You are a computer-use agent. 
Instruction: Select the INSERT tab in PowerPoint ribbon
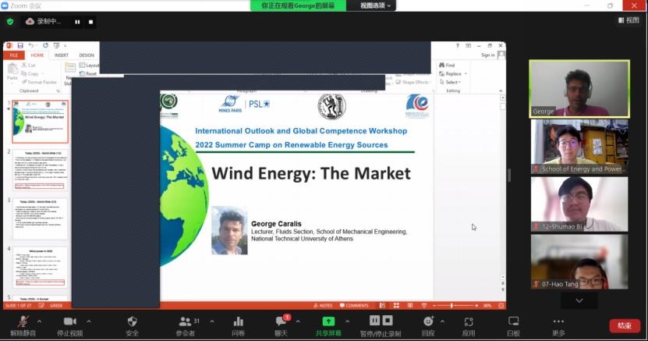point(62,55)
